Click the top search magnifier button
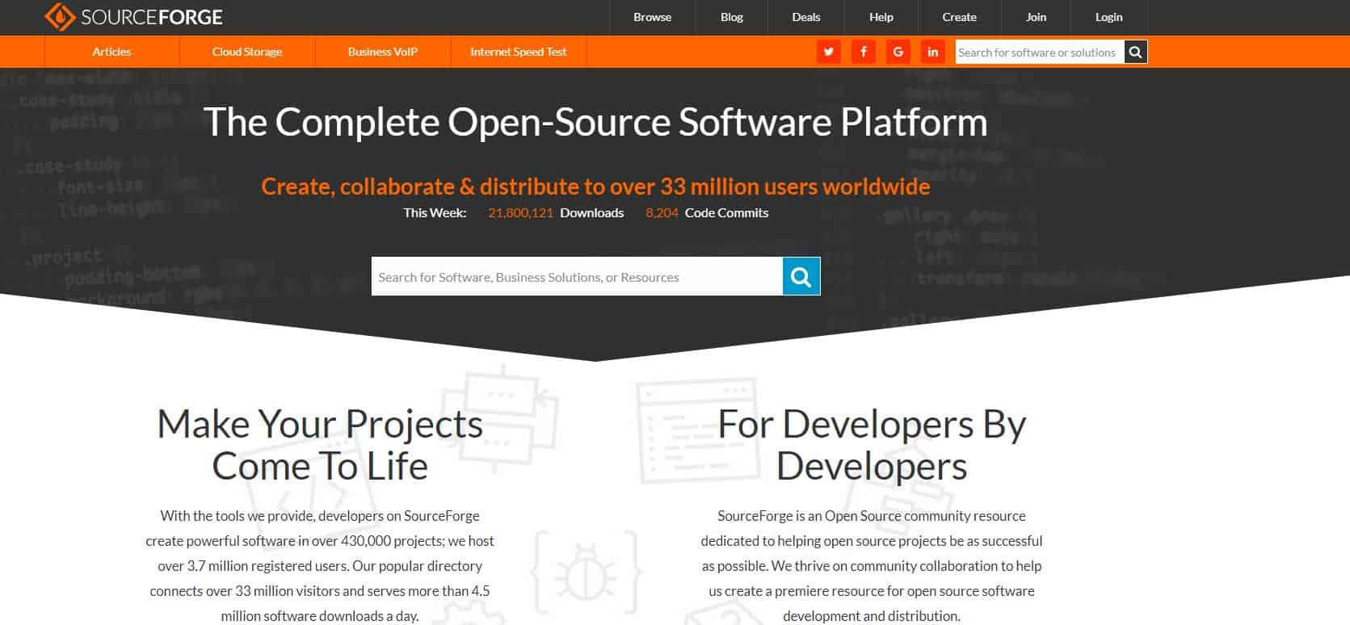This screenshot has width=1350, height=625. coord(1135,52)
